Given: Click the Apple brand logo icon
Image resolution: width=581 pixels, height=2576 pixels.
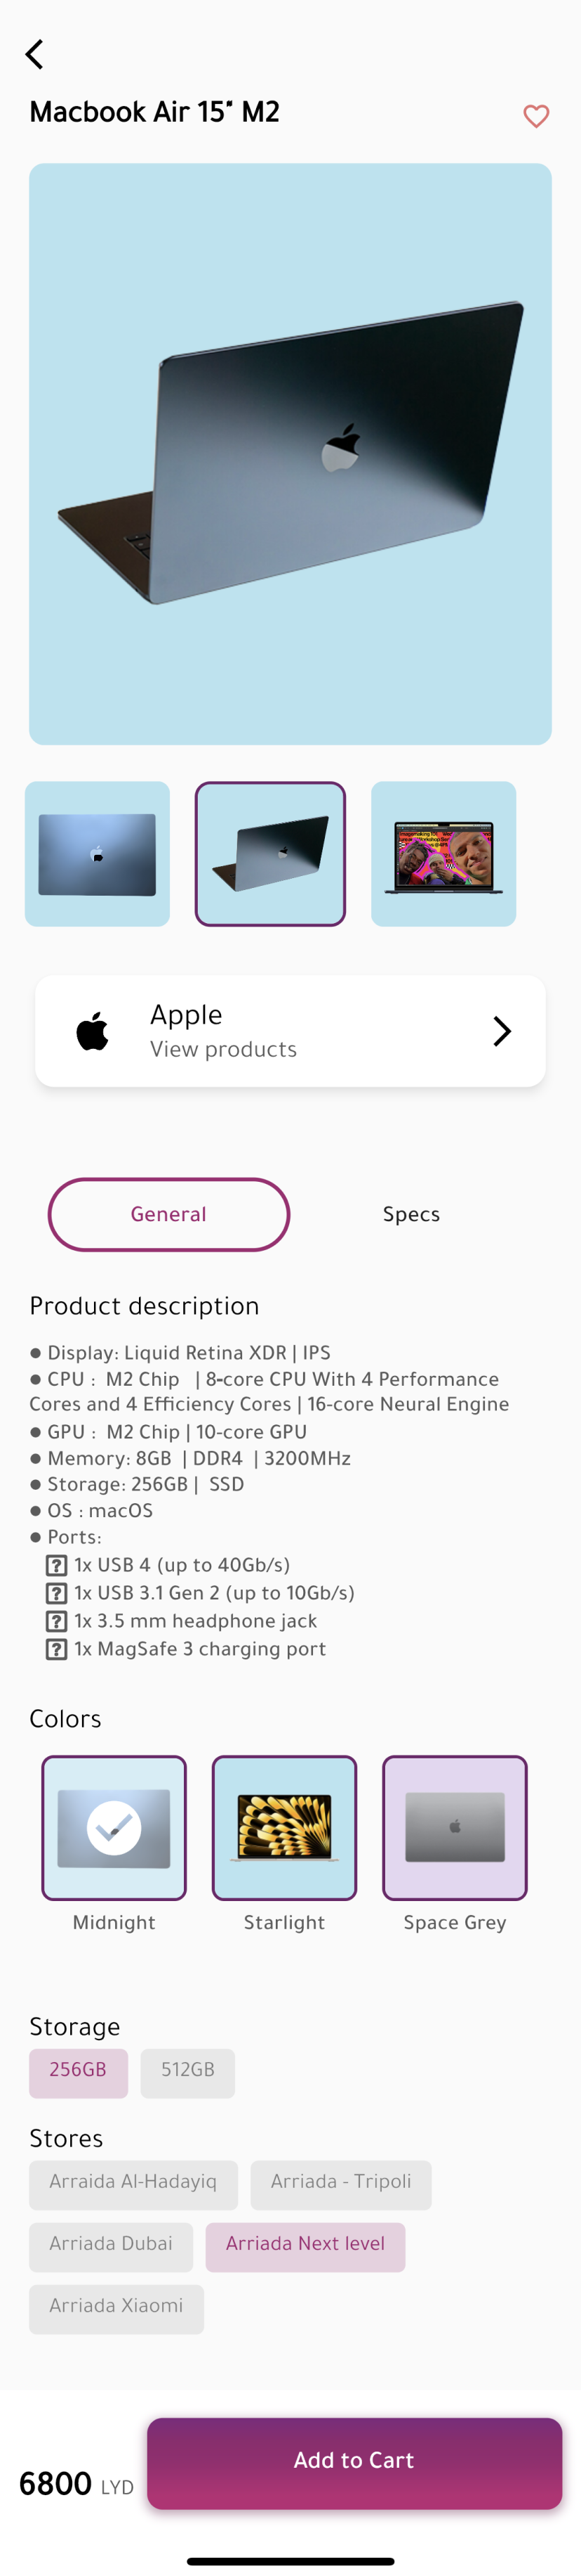Looking at the screenshot, I should click(93, 1031).
